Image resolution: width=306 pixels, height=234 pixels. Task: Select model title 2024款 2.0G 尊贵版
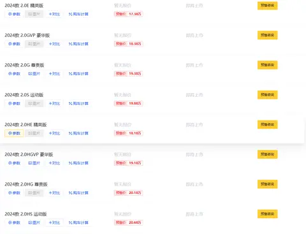click(x=24, y=65)
